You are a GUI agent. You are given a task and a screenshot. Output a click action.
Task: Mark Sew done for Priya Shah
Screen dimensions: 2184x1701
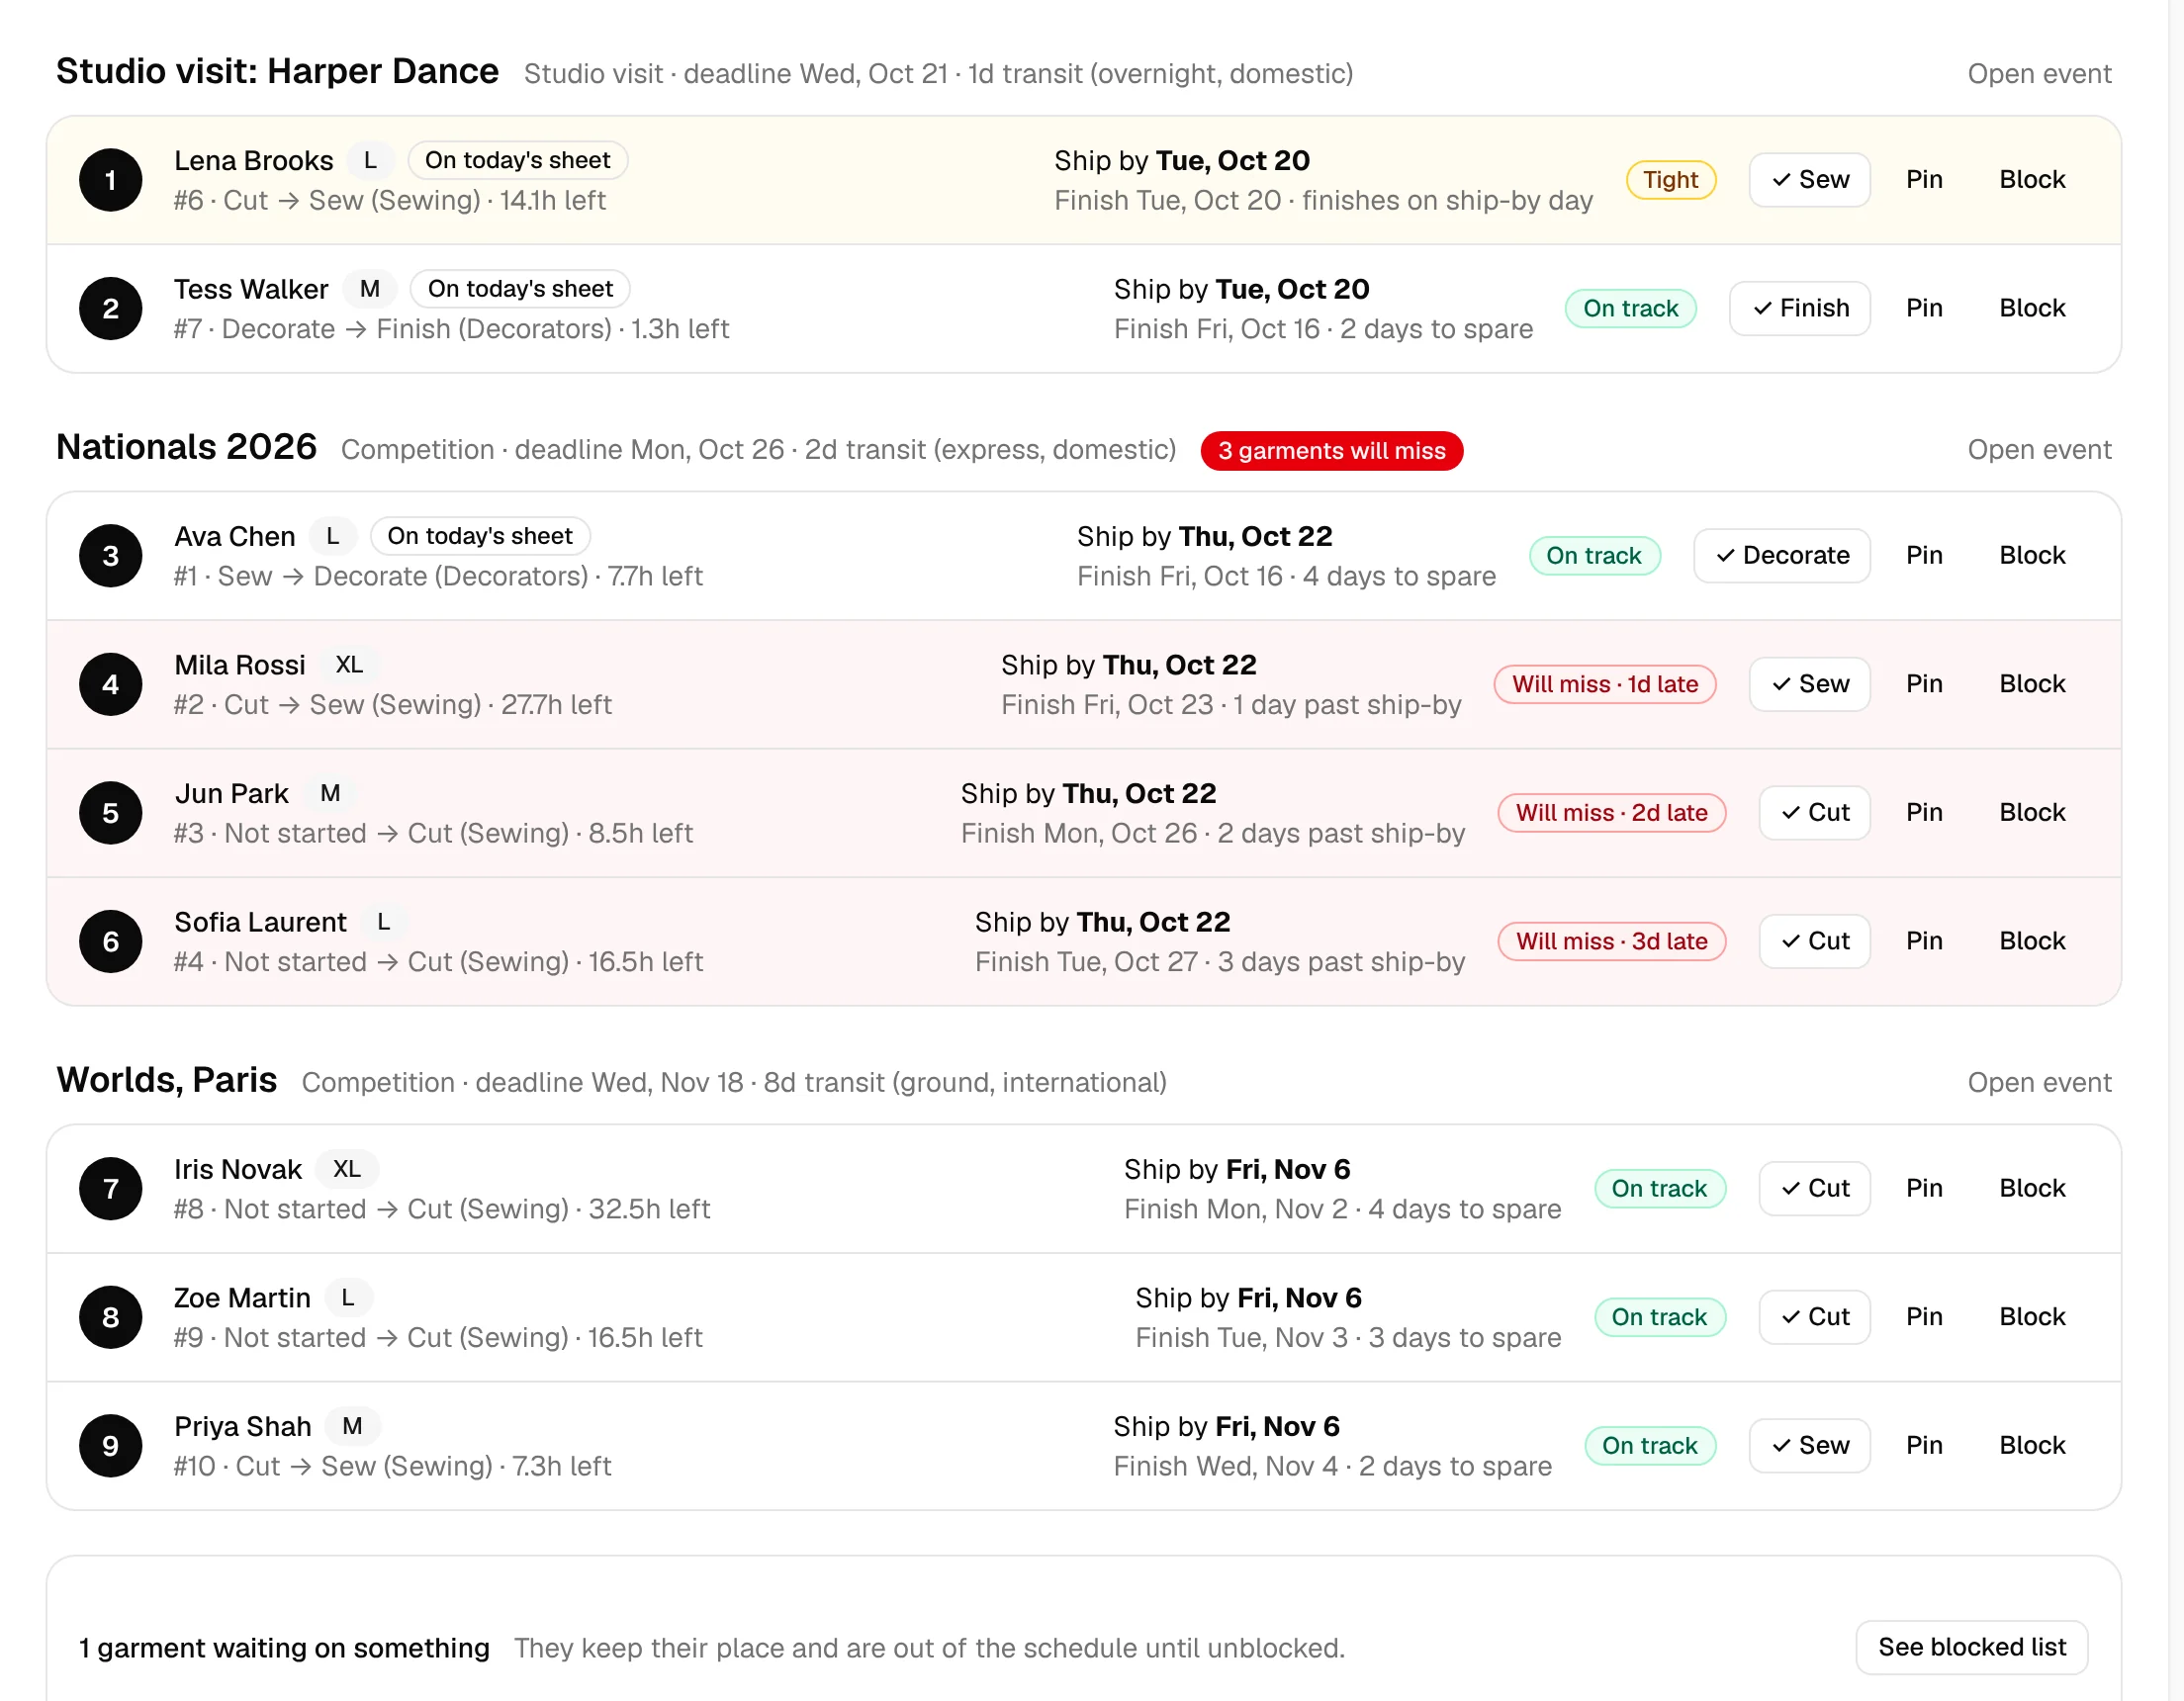tap(1809, 1445)
